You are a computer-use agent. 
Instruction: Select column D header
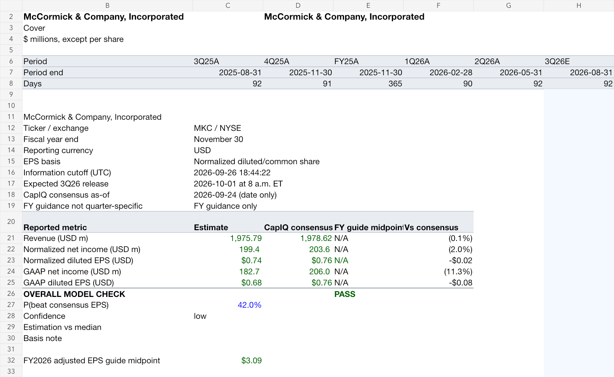pyautogui.click(x=298, y=5)
